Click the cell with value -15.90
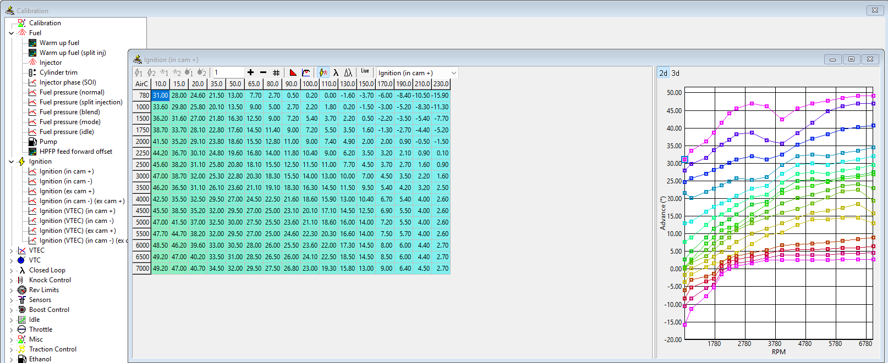The image size is (888, 363). (441, 96)
